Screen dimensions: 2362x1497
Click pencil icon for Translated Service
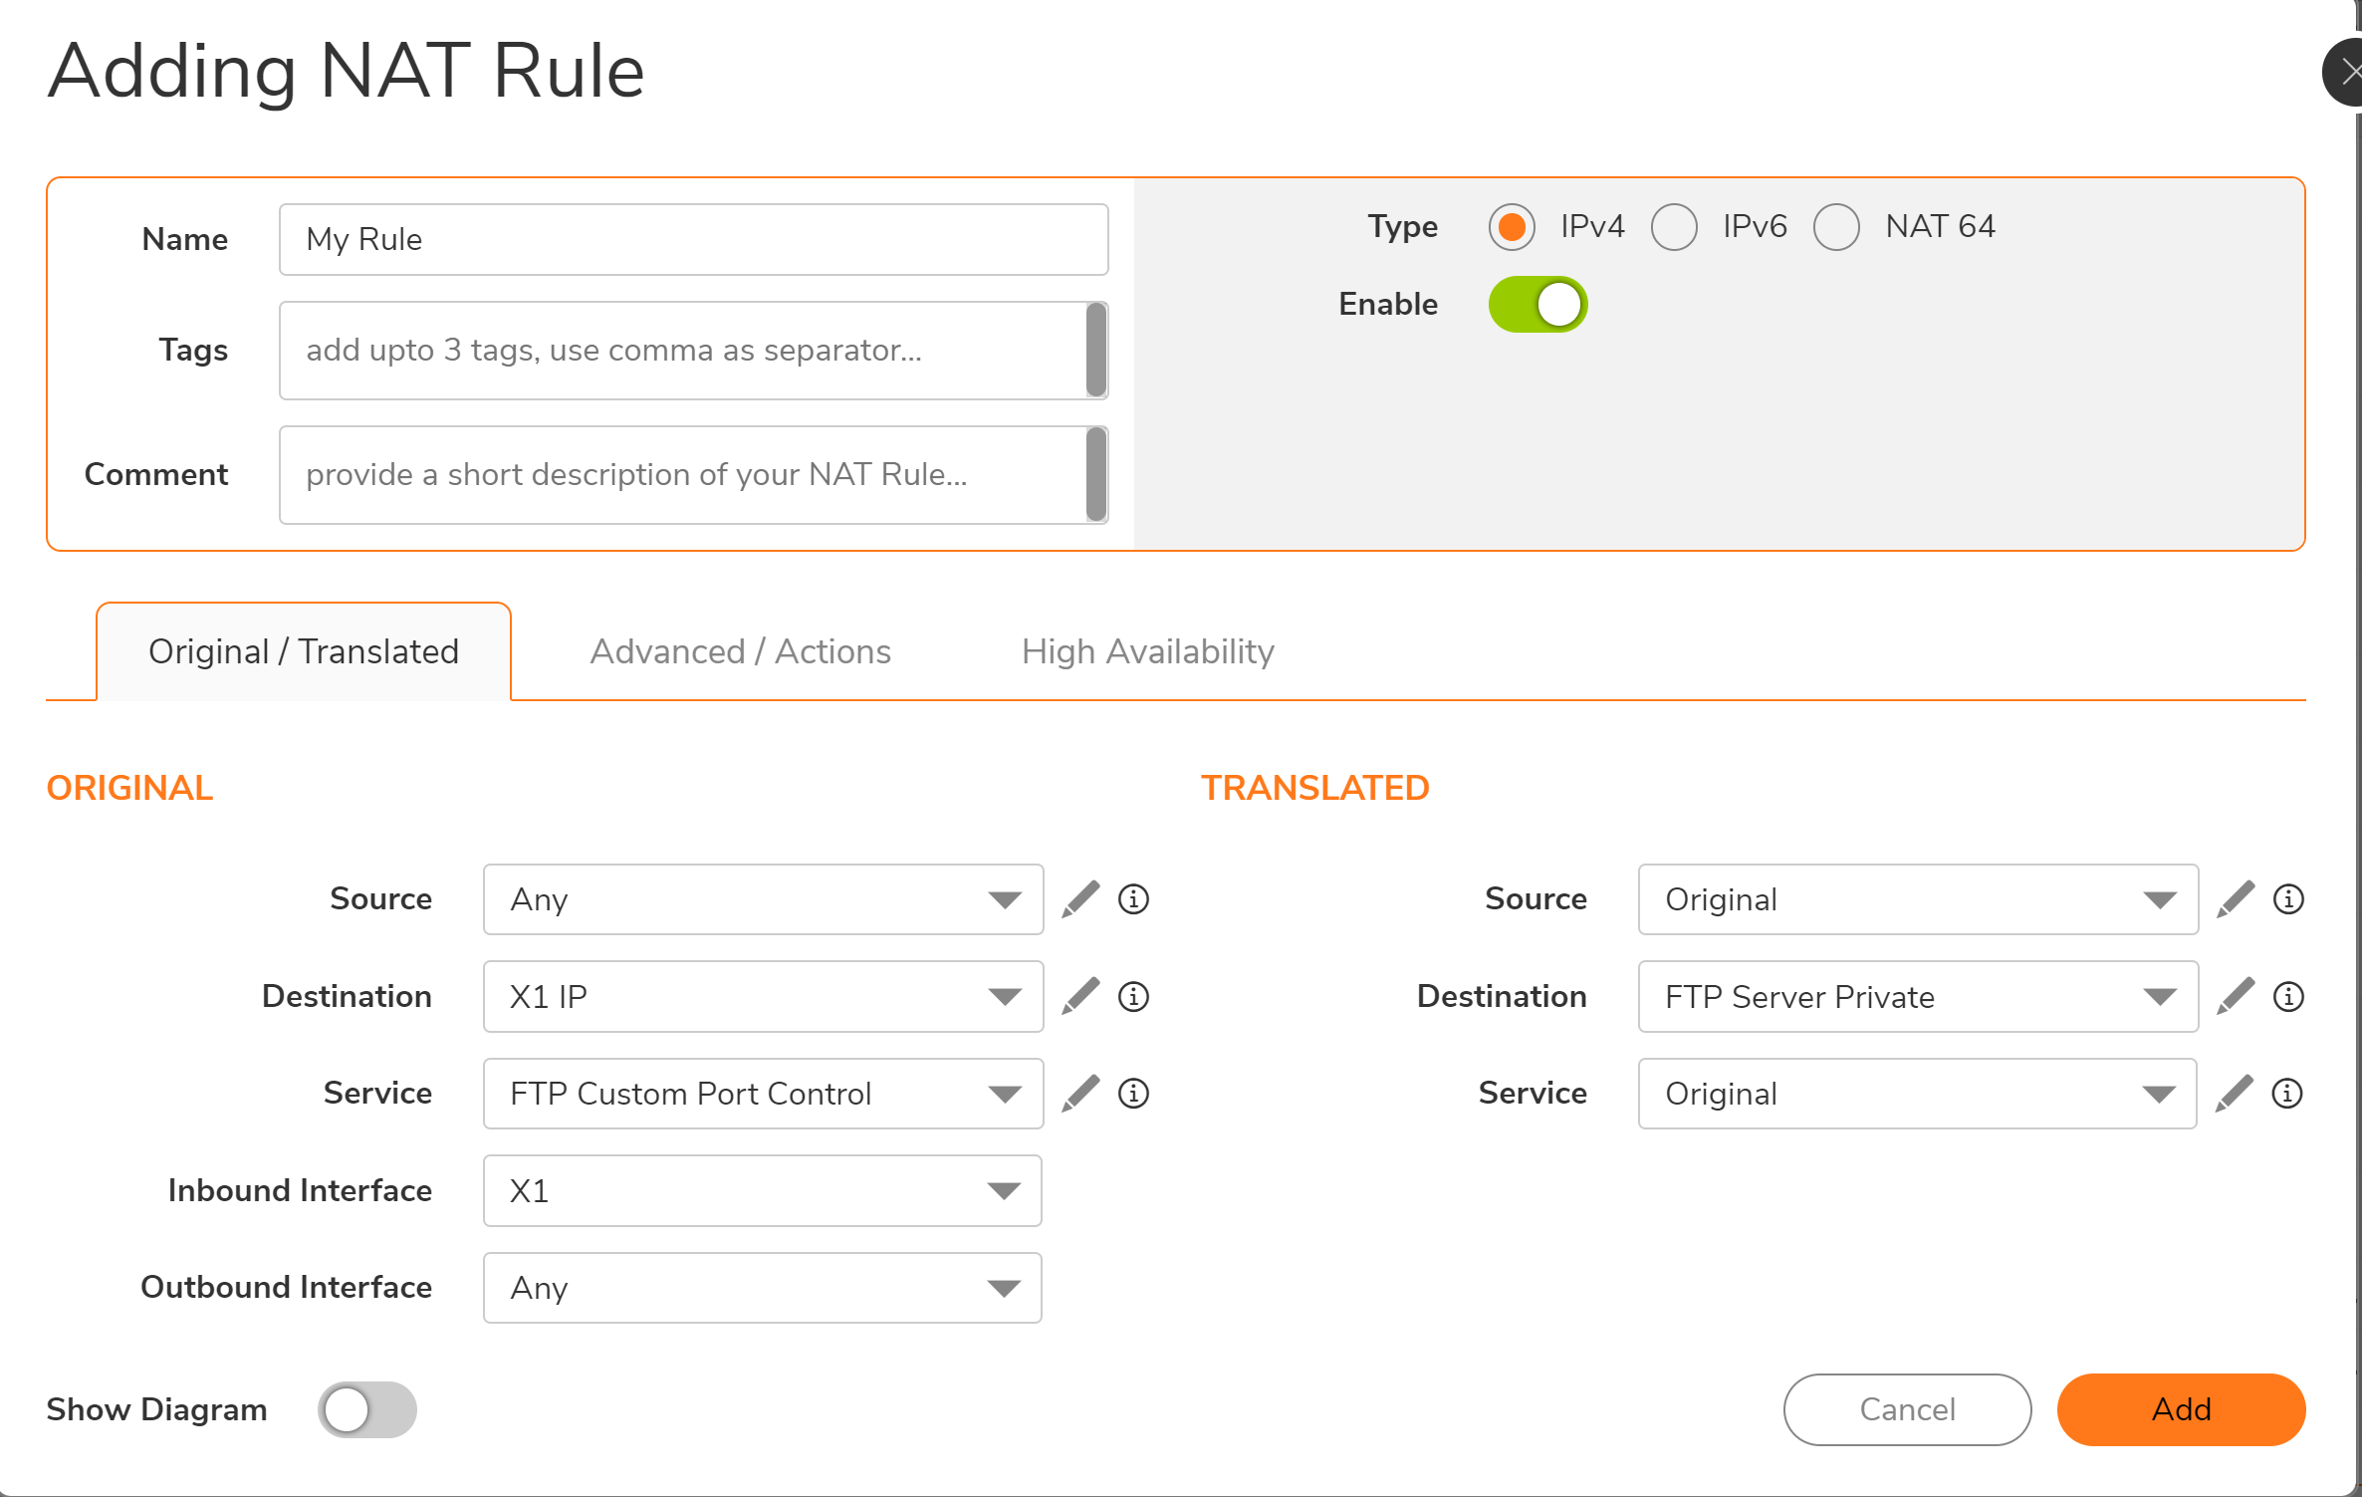[2235, 1094]
